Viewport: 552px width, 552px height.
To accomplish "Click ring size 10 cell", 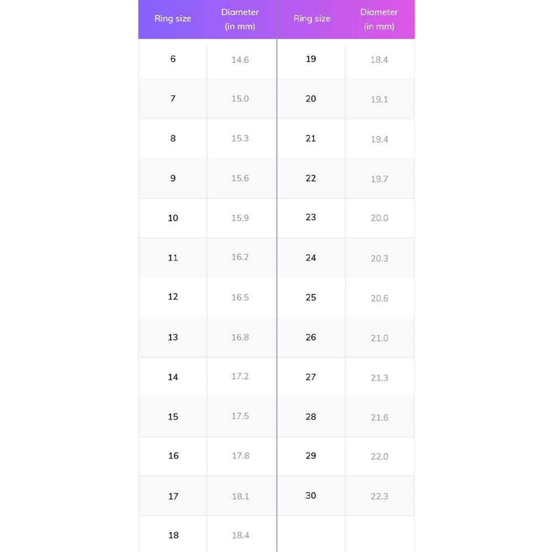I will 173,218.
